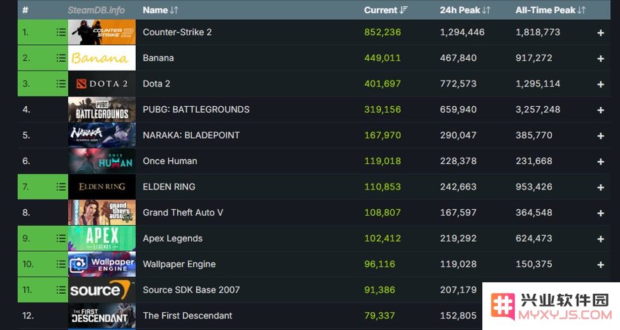Sort table by All-Time Peak column
Image resolution: width=620 pixels, height=330 pixels.
551,10
